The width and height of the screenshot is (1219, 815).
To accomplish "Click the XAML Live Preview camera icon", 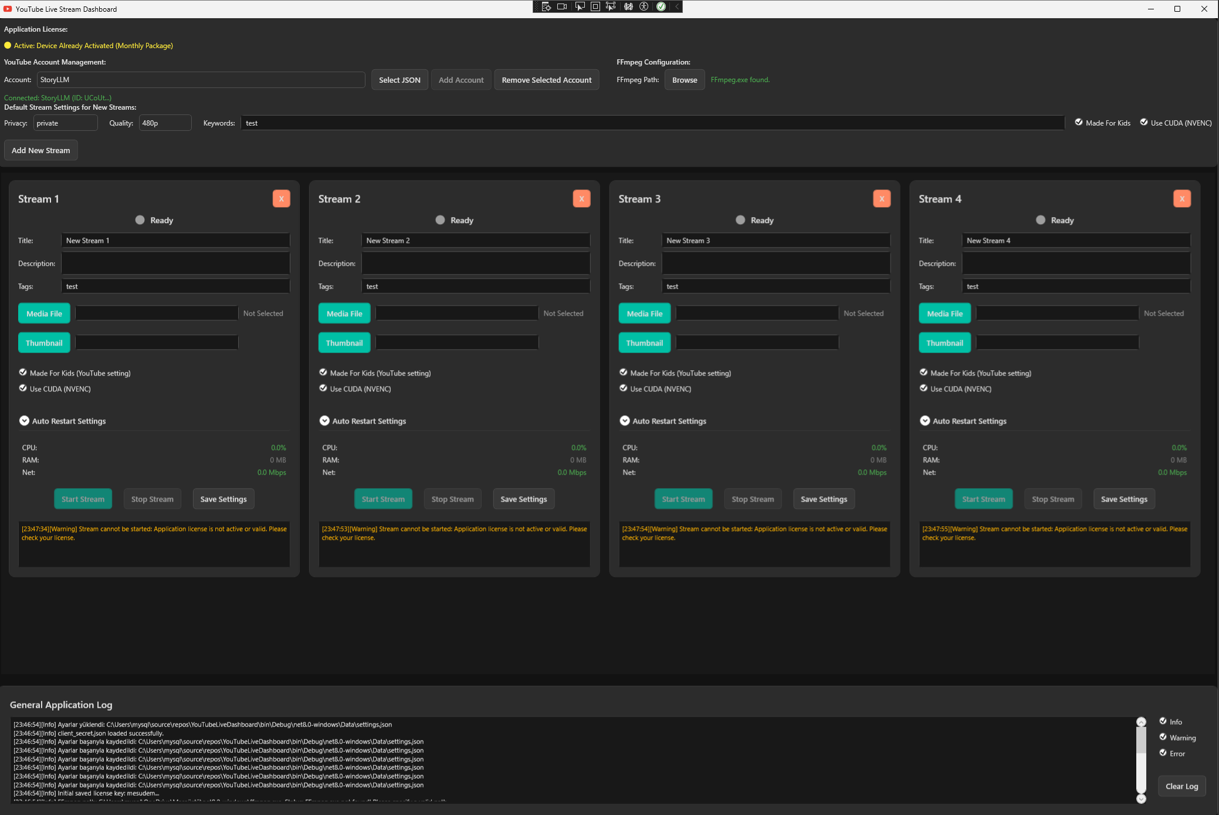I will (x=562, y=6).
